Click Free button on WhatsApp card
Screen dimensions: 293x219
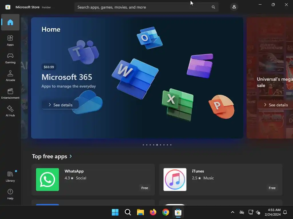pos(144,188)
